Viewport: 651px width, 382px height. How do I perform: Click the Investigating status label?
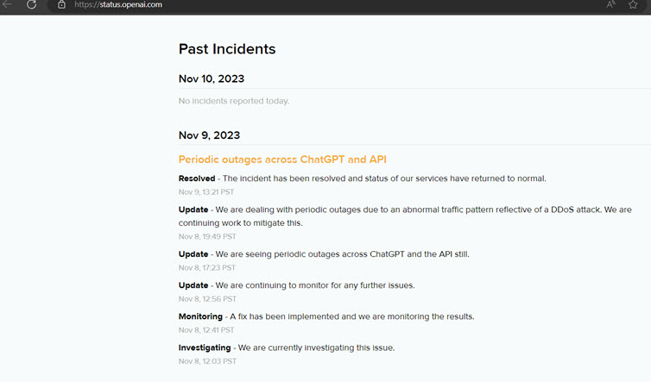(205, 348)
